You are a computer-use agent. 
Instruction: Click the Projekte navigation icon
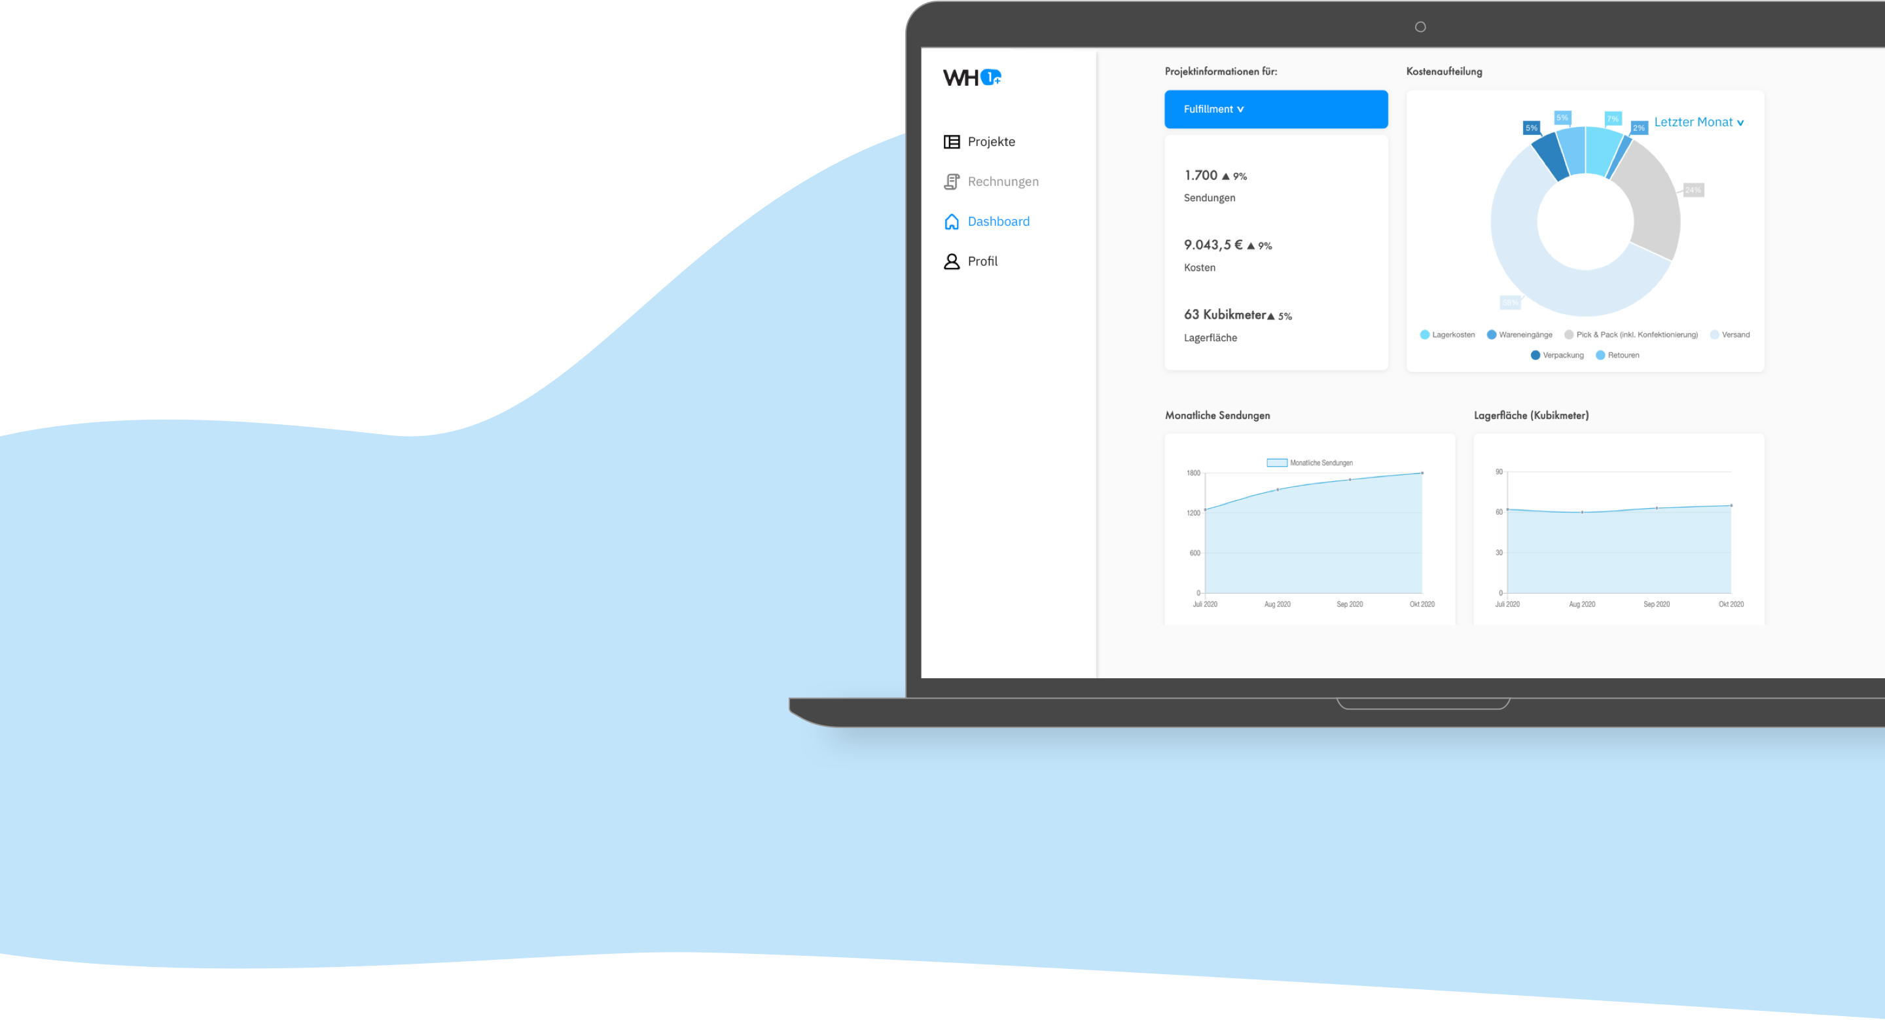(x=952, y=139)
